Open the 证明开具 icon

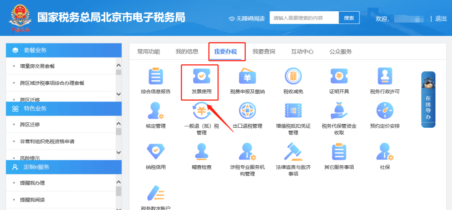point(339,76)
